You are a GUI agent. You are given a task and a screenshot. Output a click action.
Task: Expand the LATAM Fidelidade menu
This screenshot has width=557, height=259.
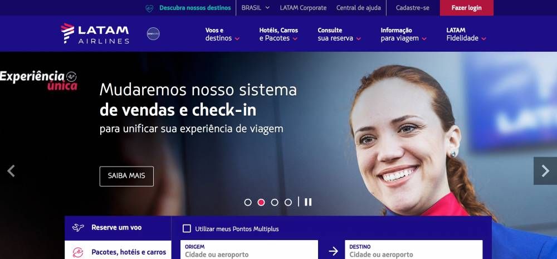coord(466,35)
